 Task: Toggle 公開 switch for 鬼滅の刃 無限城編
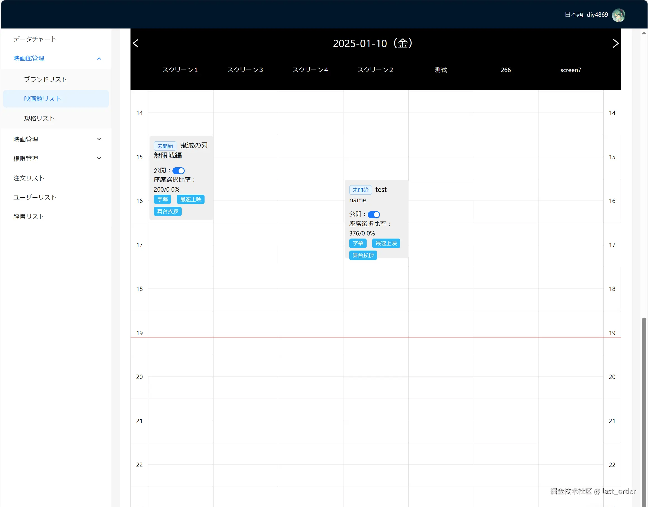[179, 171]
